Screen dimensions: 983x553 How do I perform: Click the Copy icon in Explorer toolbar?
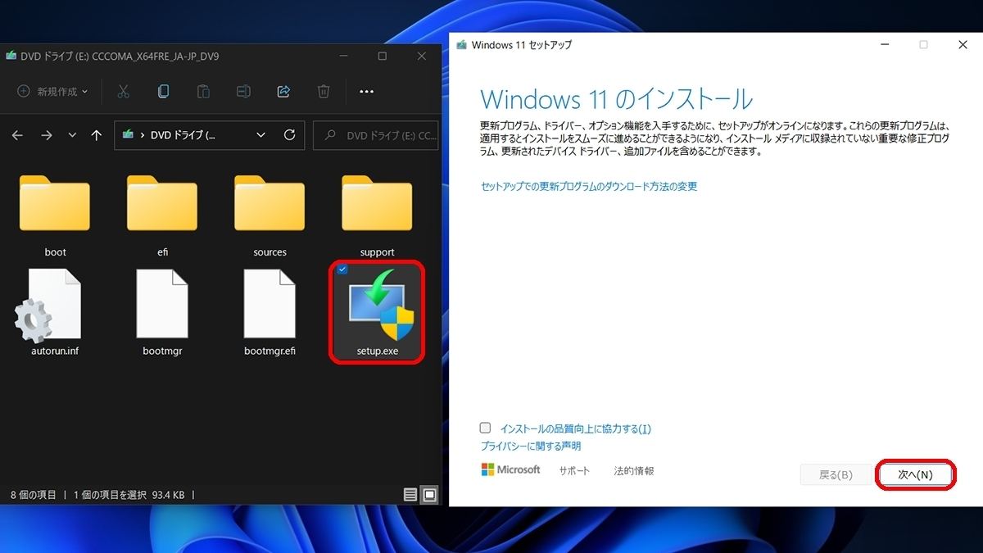tap(164, 92)
